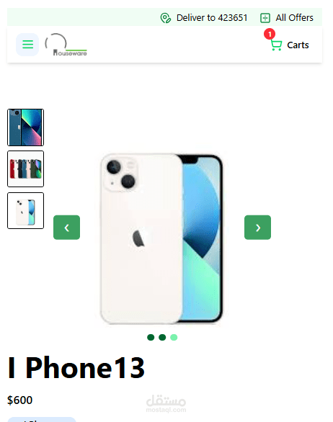Open the Carts text link
The height and width of the screenshot is (422, 333).
pos(298,45)
